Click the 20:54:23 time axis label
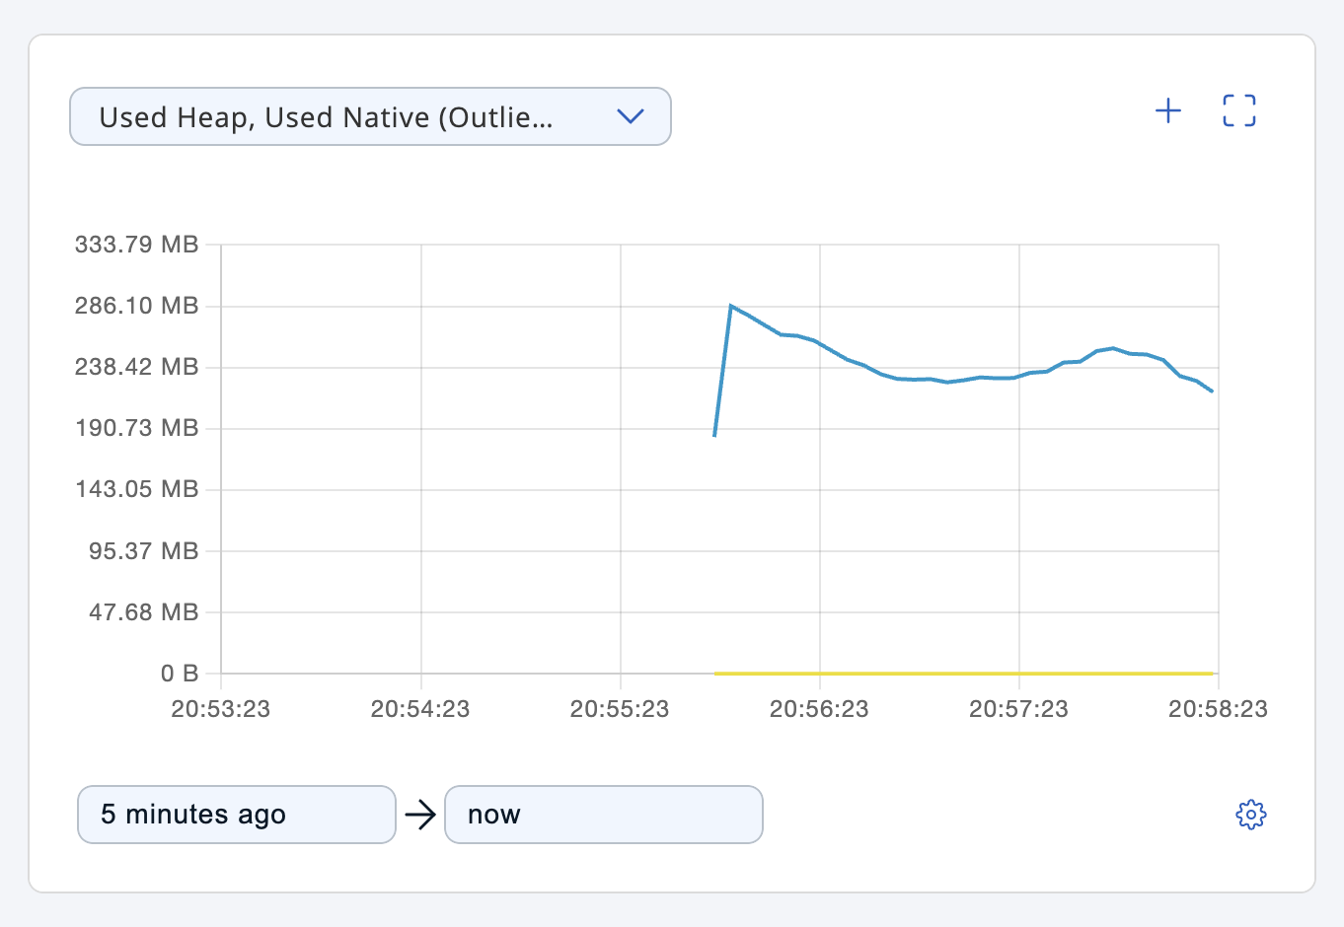 pyautogui.click(x=420, y=709)
